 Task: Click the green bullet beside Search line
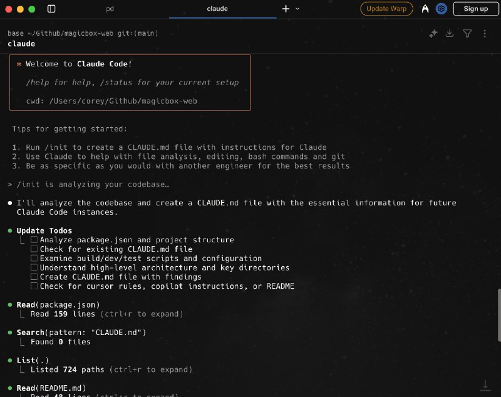(x=10, y=333)
